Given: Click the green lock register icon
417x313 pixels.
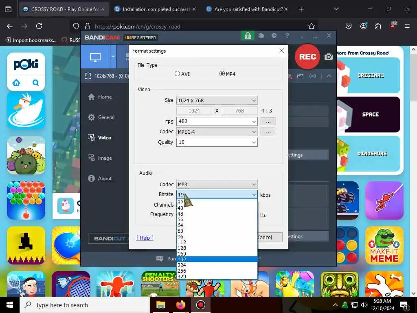Looking at the screenshot, I should coord(248,36).
